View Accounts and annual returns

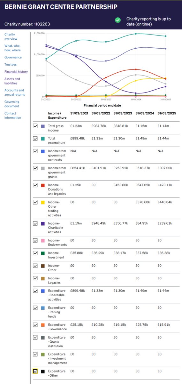(x=15, y=92)
